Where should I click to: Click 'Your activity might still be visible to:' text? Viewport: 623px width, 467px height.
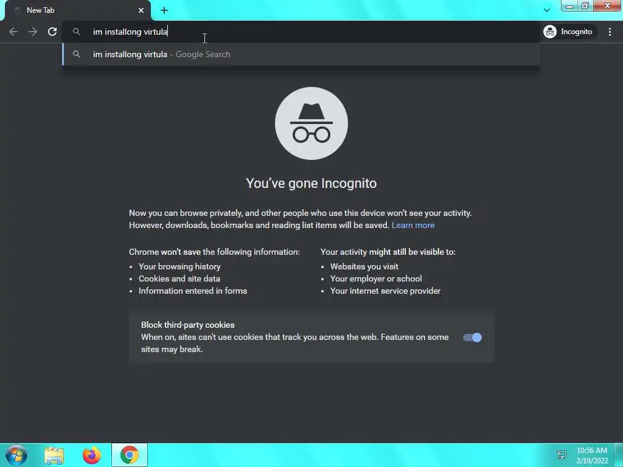point(388,252)
